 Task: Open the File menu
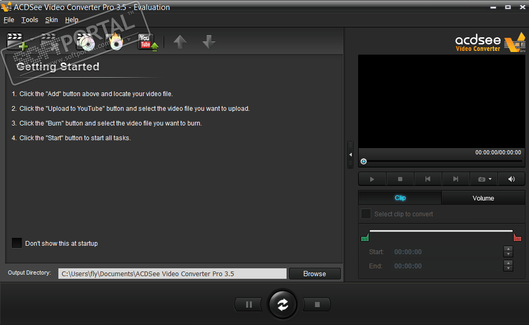coord(9,20)
